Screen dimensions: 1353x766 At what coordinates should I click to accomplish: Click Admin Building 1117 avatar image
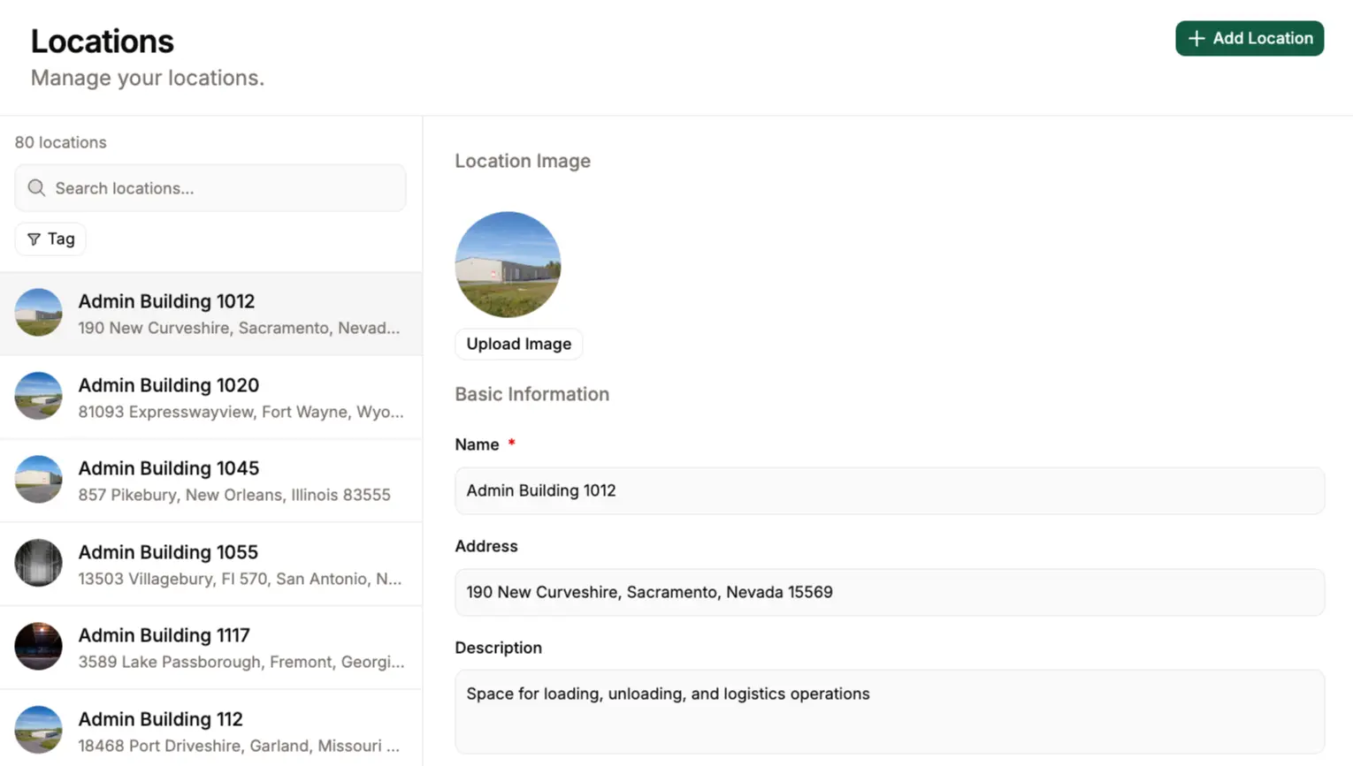[x=38, y=647]
